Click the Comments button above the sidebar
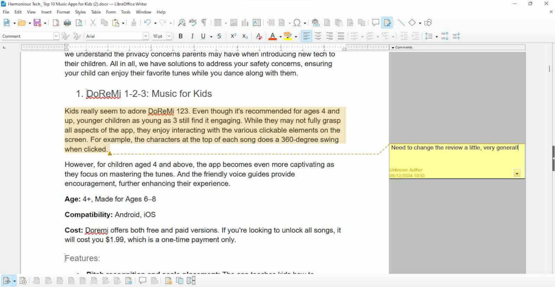The height and width of the screenshot is (287, 555). click(403, 47)
